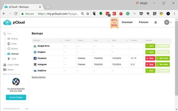Start the Dropbox backup

tap(150, 52)
